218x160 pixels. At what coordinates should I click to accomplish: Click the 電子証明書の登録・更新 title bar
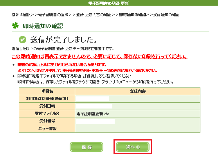[x=109, y=3]
